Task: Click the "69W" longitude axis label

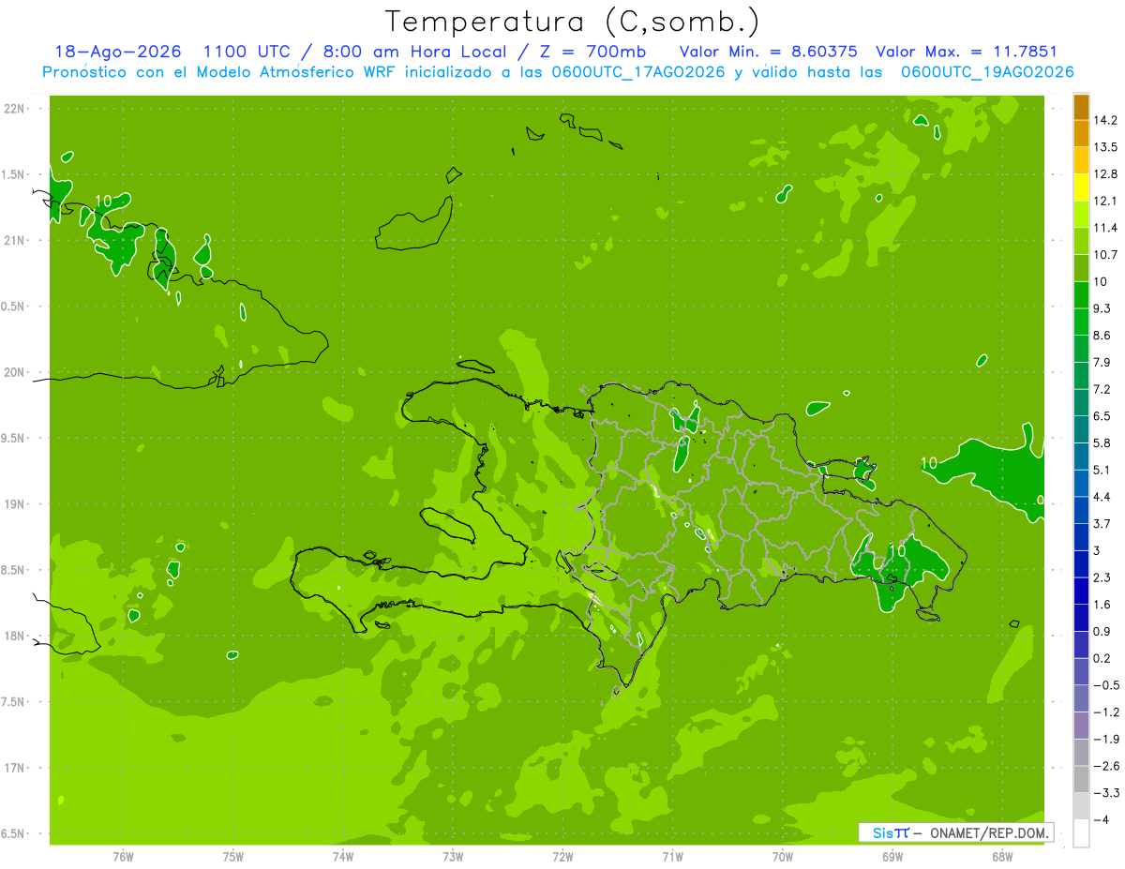Action: pyautogui.click(x=892, y=856)
